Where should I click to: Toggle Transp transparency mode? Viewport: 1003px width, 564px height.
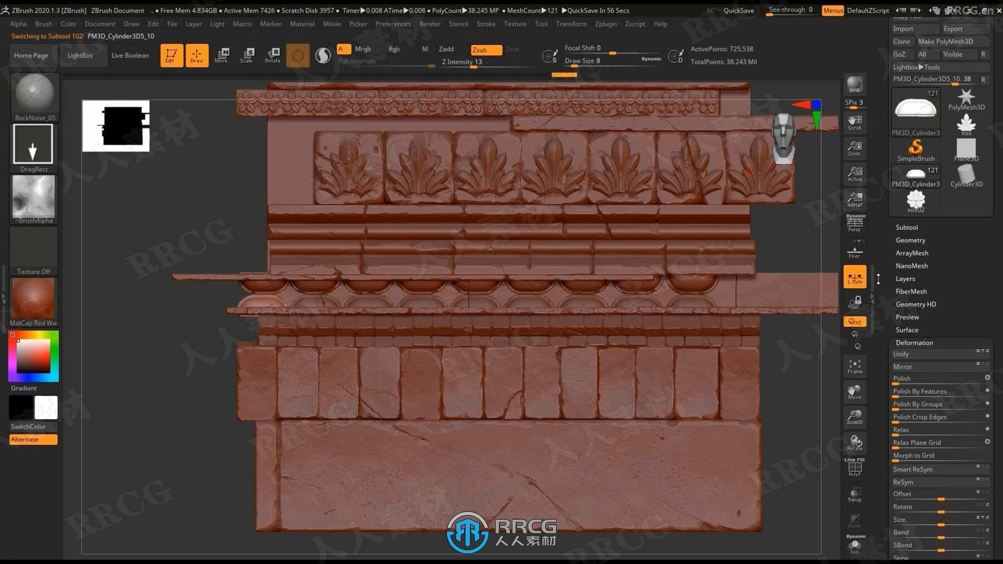[x=855, y=494]
